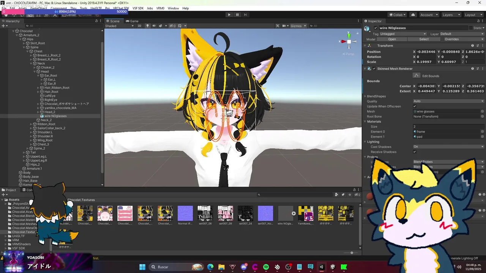Select the set007_06 texture thumbnail
The image size is (486, 273).
coord(205,213)
